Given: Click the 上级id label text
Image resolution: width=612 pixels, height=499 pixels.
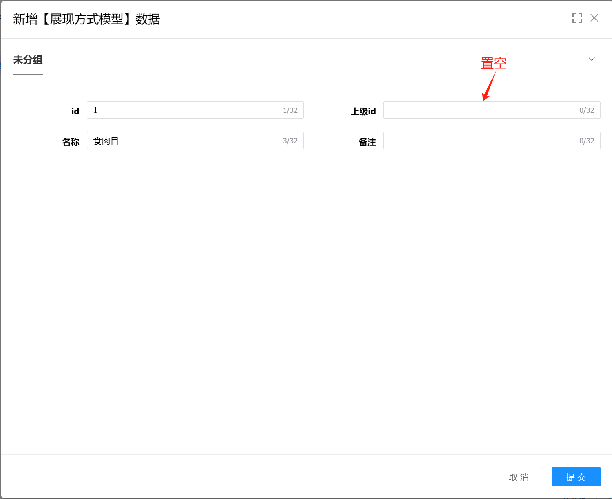Looking at the screenshot, I should pyautogui.click(x=363, y=111).
